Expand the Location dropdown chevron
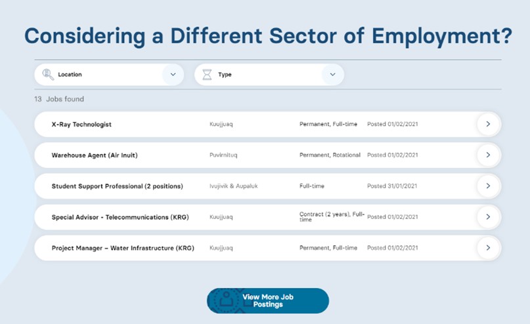The height and width of the screenshot is (324, 530). (x=173, y=74)
